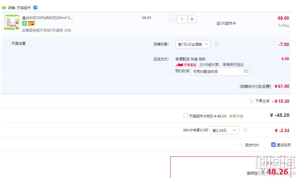This screenshot has height=178, width=298.
Task: Click the 返5元超市卡 promotion text
Action: click(226, 23)
